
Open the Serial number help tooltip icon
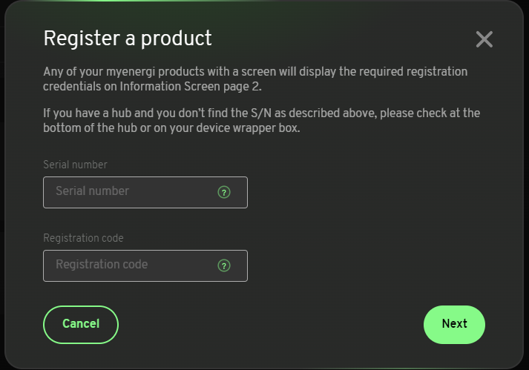tap(224, 192)
